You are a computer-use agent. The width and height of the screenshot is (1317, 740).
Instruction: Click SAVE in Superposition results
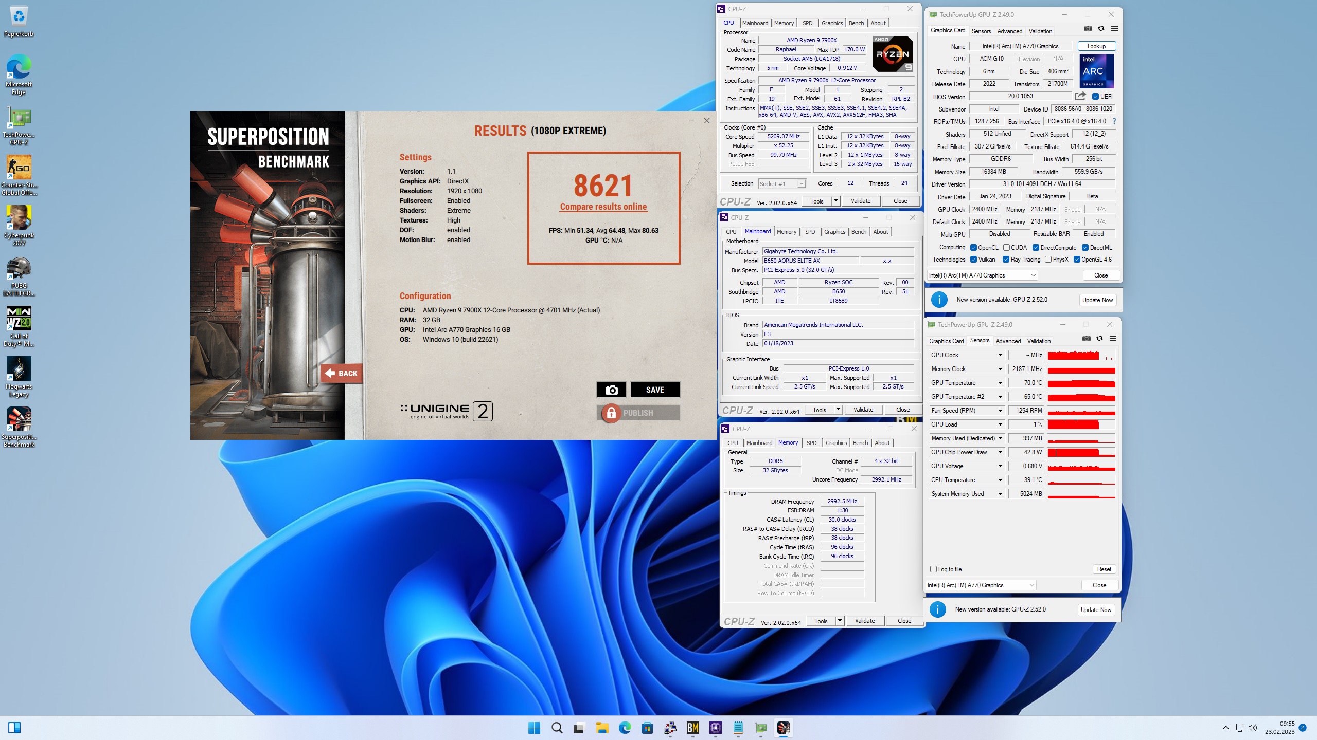pos(655,390)
